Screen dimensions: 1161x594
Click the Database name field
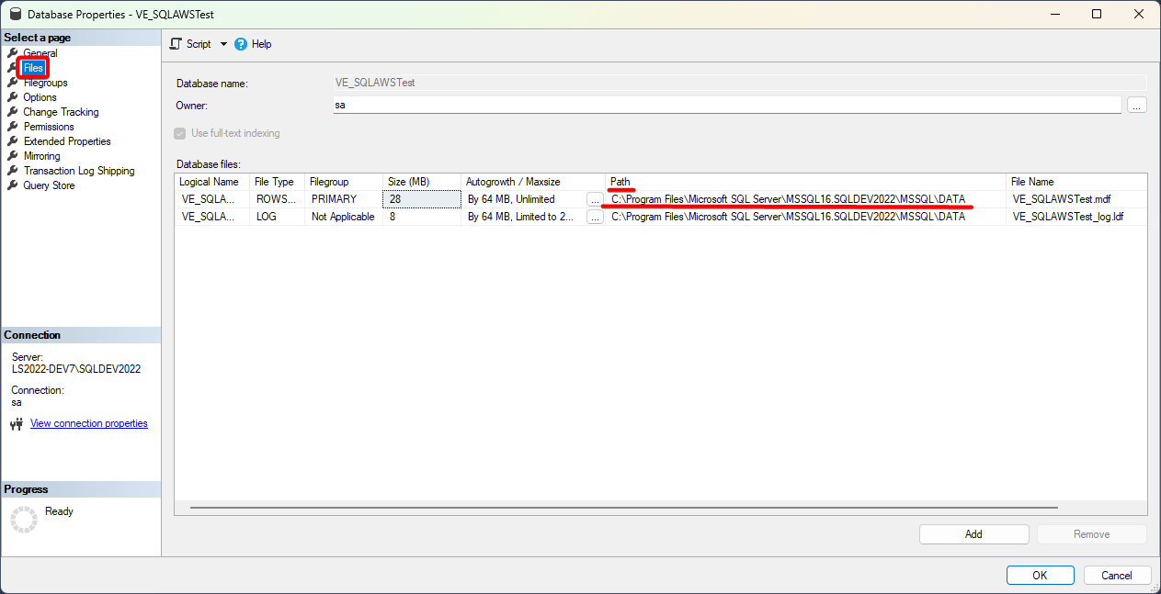(x=740, y=83)
